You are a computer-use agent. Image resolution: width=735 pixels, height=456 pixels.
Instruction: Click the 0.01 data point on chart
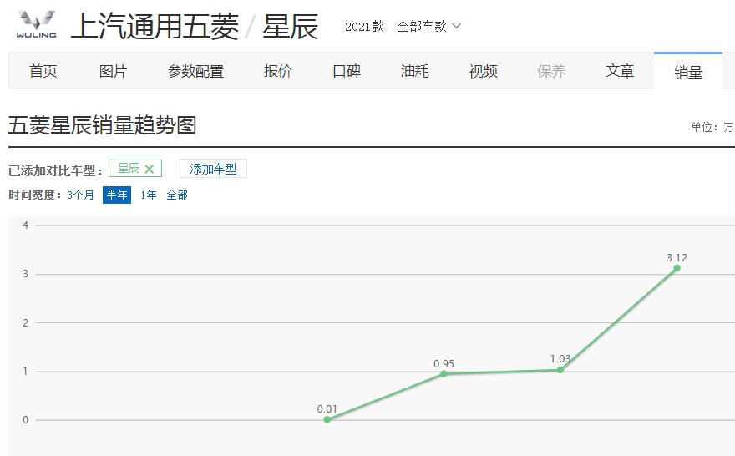click(x=327, y=419)
